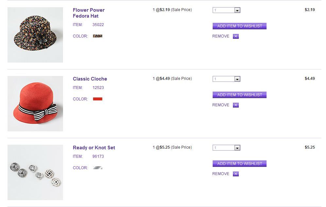Click the X icon for Ready or Knot Set
Screen dimensions: 326x207
tap(236, 174)
